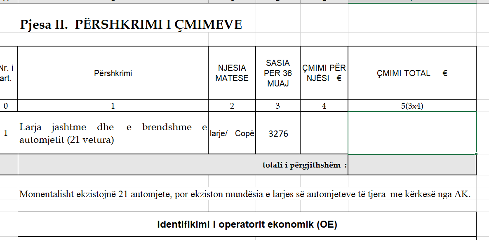The width and height of the screenshot is (489, 240).
Task: Select the title 'Pjesa II. PËRSHKRIMI I ÇMIMEVE'
Action: (x=131, y=25)
